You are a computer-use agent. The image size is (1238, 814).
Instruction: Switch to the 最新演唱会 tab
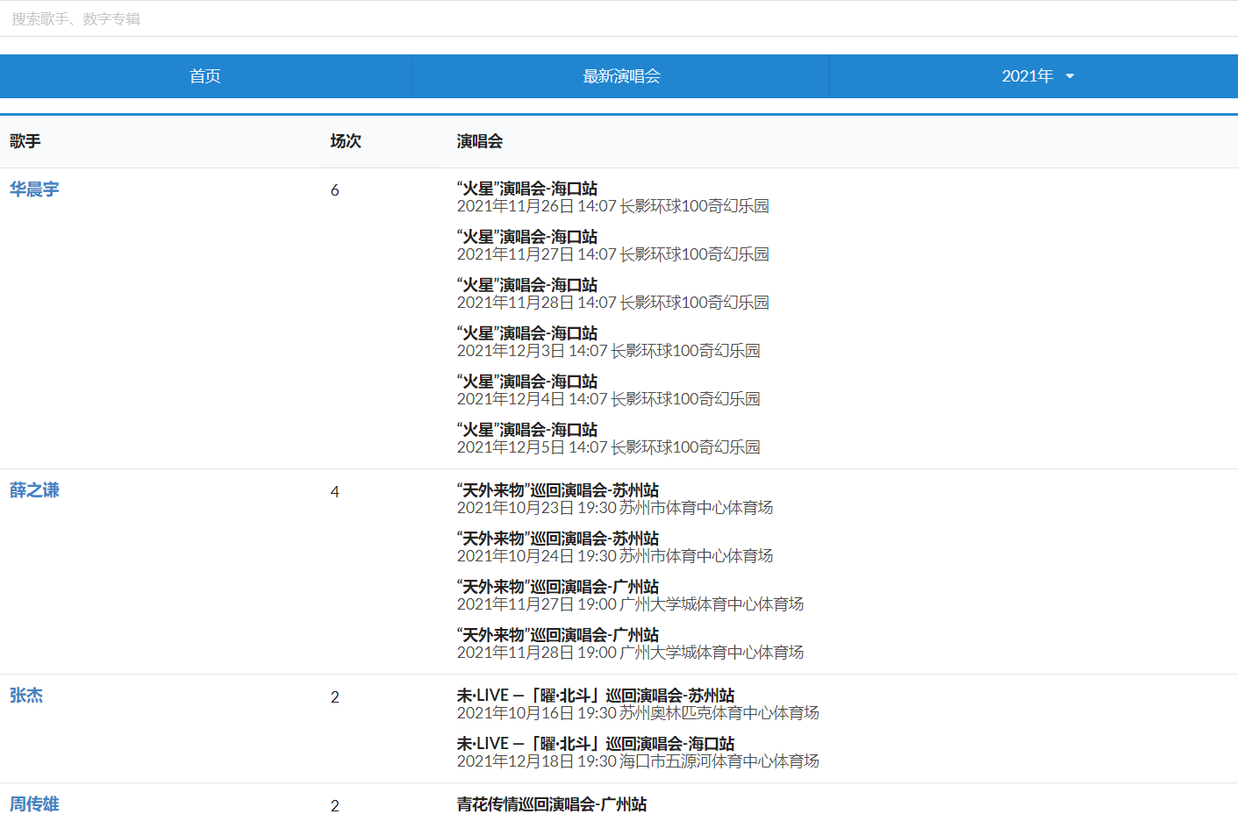[x=619, y=76]
